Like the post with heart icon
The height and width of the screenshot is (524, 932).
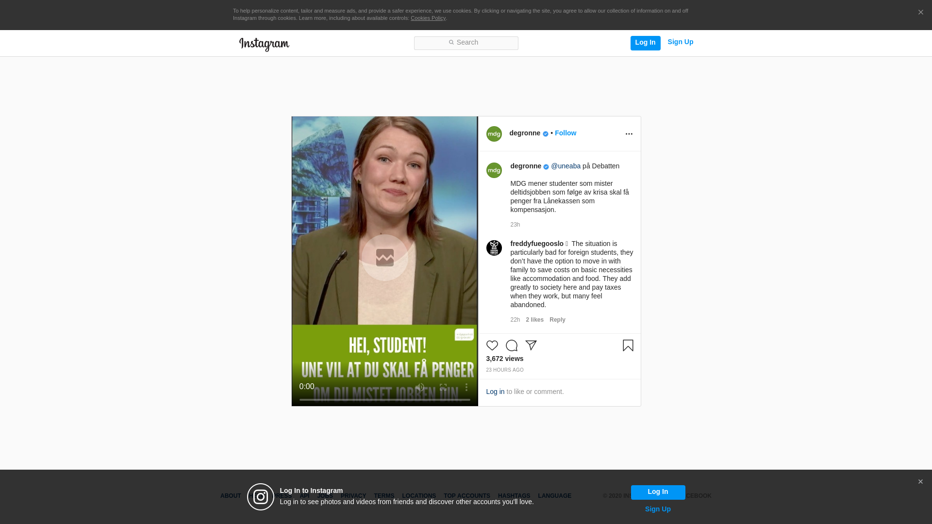[x=492, y=345]
